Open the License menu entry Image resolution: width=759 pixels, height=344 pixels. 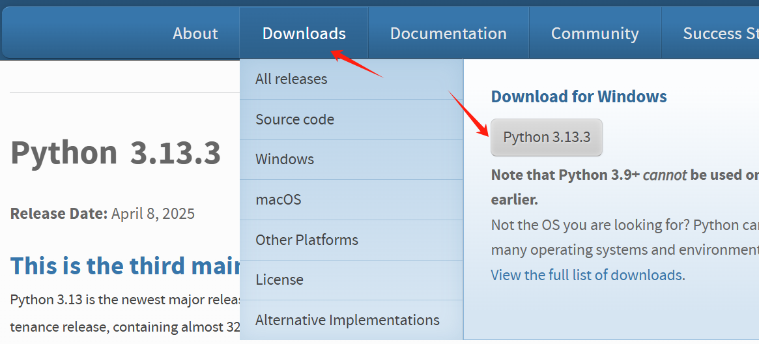click(351, 279)
